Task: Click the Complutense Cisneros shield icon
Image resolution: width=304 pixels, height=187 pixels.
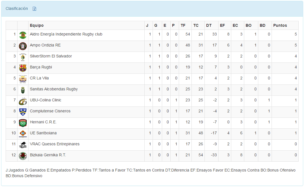Action: pos(23,112)
